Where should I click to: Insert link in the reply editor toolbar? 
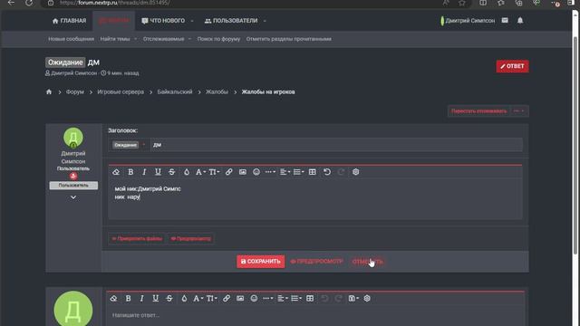[227, 298]
